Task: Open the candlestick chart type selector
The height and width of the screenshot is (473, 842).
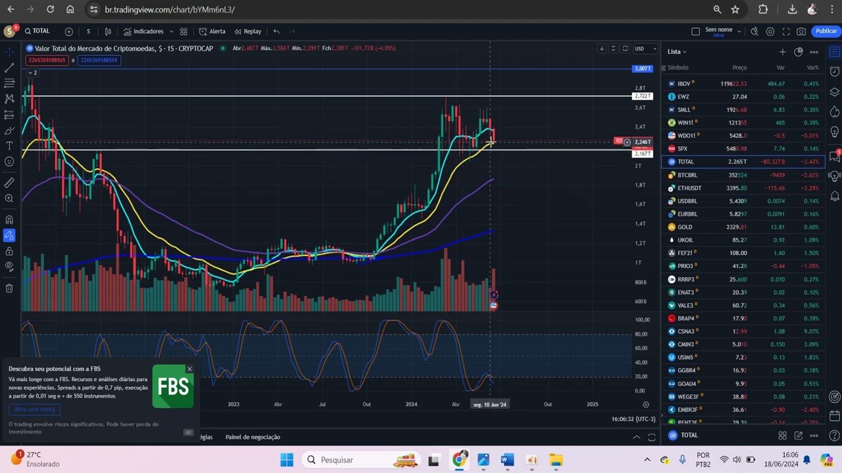Action: click(x=108, y=31)
